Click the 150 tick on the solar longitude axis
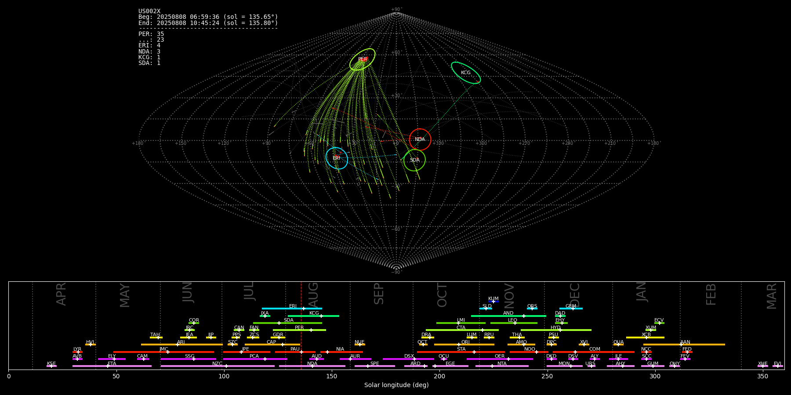The image size is (791, 395). [332, 376]
